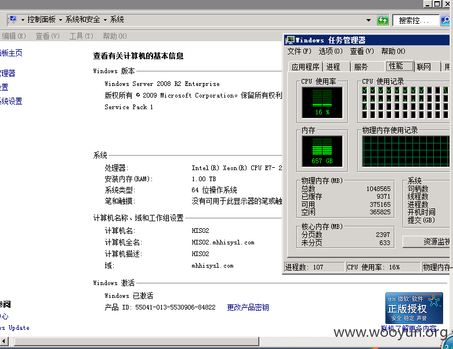Image resolution: width=453 pixels, height=349 pixels.
Task: Click the 系统和安全 breadcrumb
Action: (x=82, y=19)
